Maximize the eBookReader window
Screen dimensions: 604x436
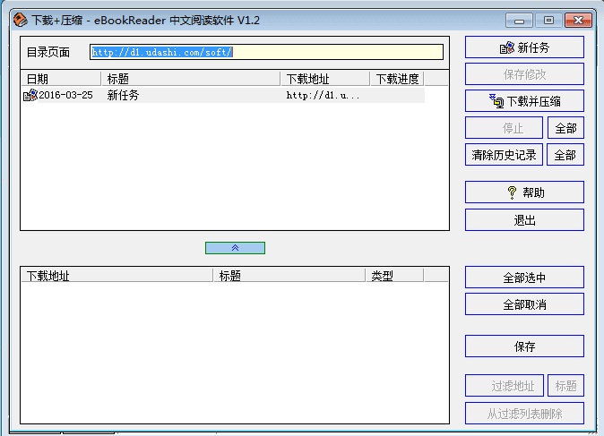click(548, 21)
